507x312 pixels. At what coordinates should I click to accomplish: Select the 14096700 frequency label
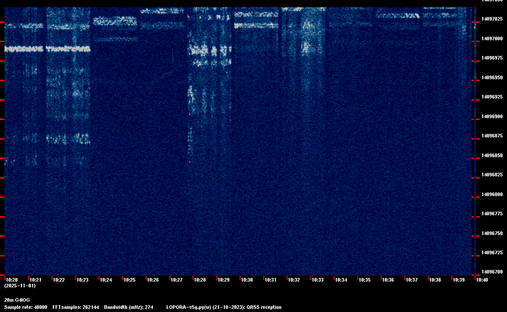point(492,272)
